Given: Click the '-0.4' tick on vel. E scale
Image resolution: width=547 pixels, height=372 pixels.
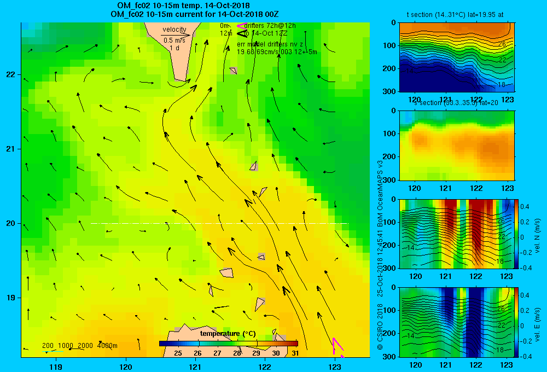Looking at the screenshot, I should click(526, 356).
